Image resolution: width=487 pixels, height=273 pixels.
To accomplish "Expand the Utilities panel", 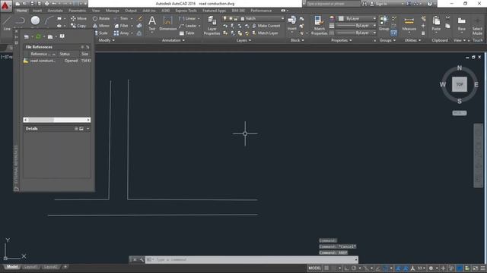I will pyautogui.click(x=412, y=40).
